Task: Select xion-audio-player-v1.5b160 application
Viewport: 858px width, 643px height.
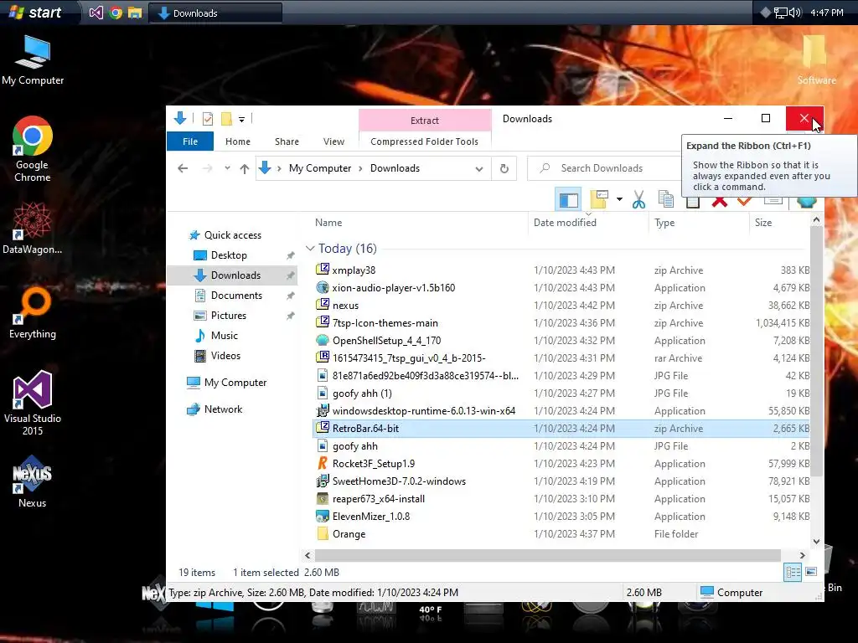Action: [x=394, y=288]
